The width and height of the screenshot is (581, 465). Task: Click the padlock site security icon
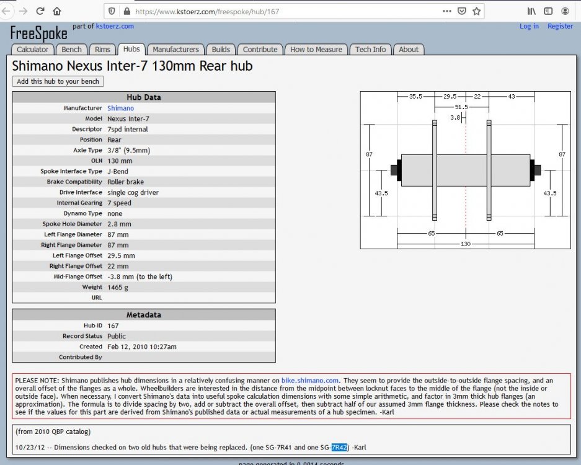127,12
